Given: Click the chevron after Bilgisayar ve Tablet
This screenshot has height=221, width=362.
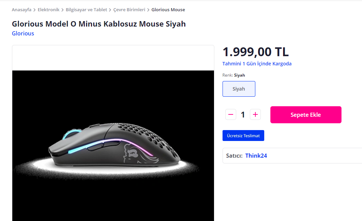Looking at the screenshot, I should click(x=110, y=10).
